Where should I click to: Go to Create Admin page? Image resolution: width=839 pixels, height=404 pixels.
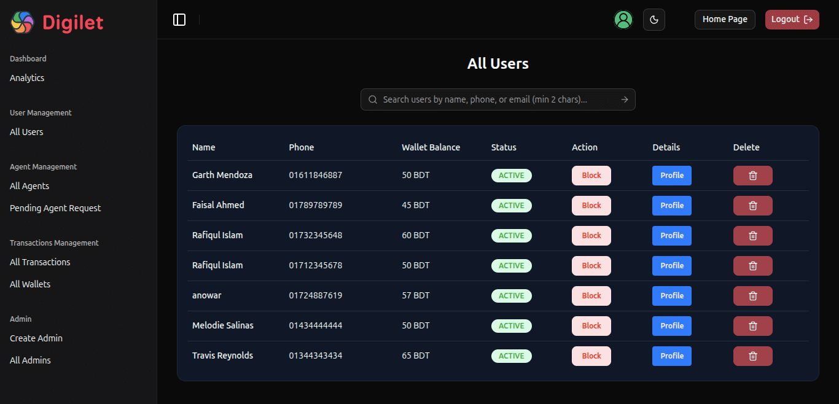pyautogui.click(x=35, y=338)
